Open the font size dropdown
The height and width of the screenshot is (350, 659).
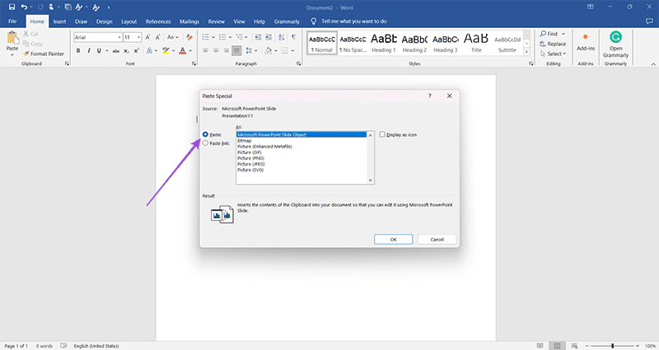[138, 37]
